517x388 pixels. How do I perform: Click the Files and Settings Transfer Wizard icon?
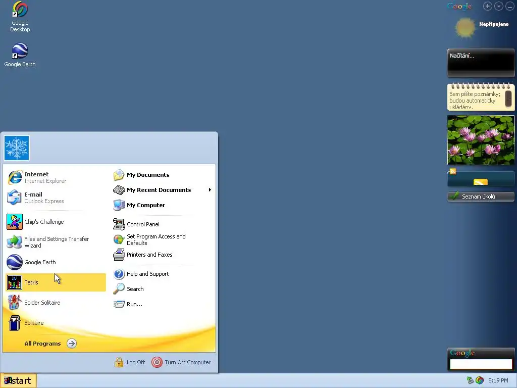(15, 242)
